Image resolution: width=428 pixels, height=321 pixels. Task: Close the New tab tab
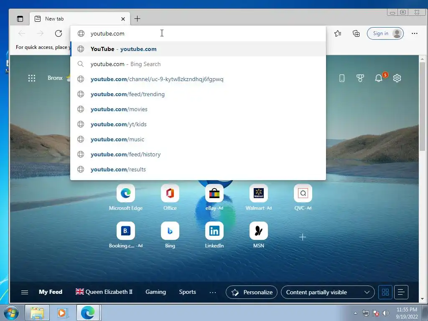coord(123,19)
